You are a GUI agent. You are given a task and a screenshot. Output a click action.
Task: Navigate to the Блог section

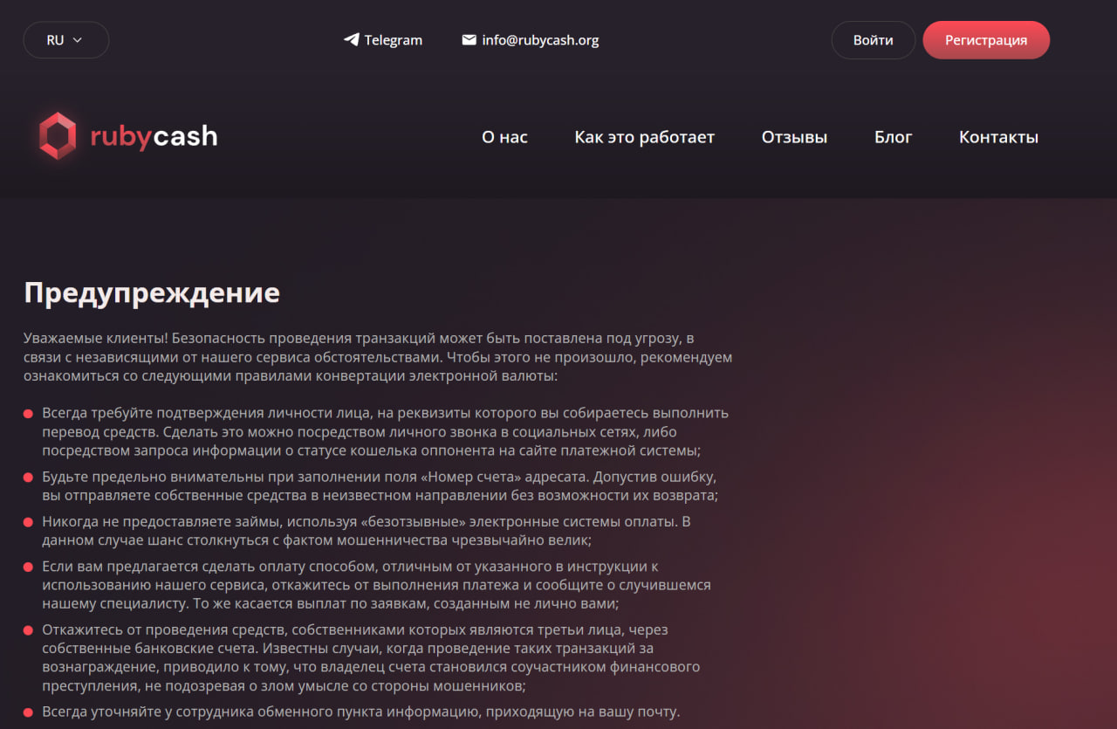click(893, 137)
